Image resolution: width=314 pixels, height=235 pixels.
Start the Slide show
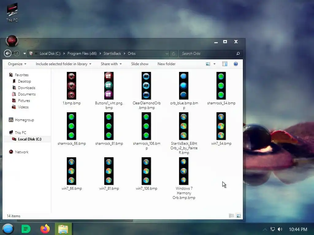pos(140,64)
